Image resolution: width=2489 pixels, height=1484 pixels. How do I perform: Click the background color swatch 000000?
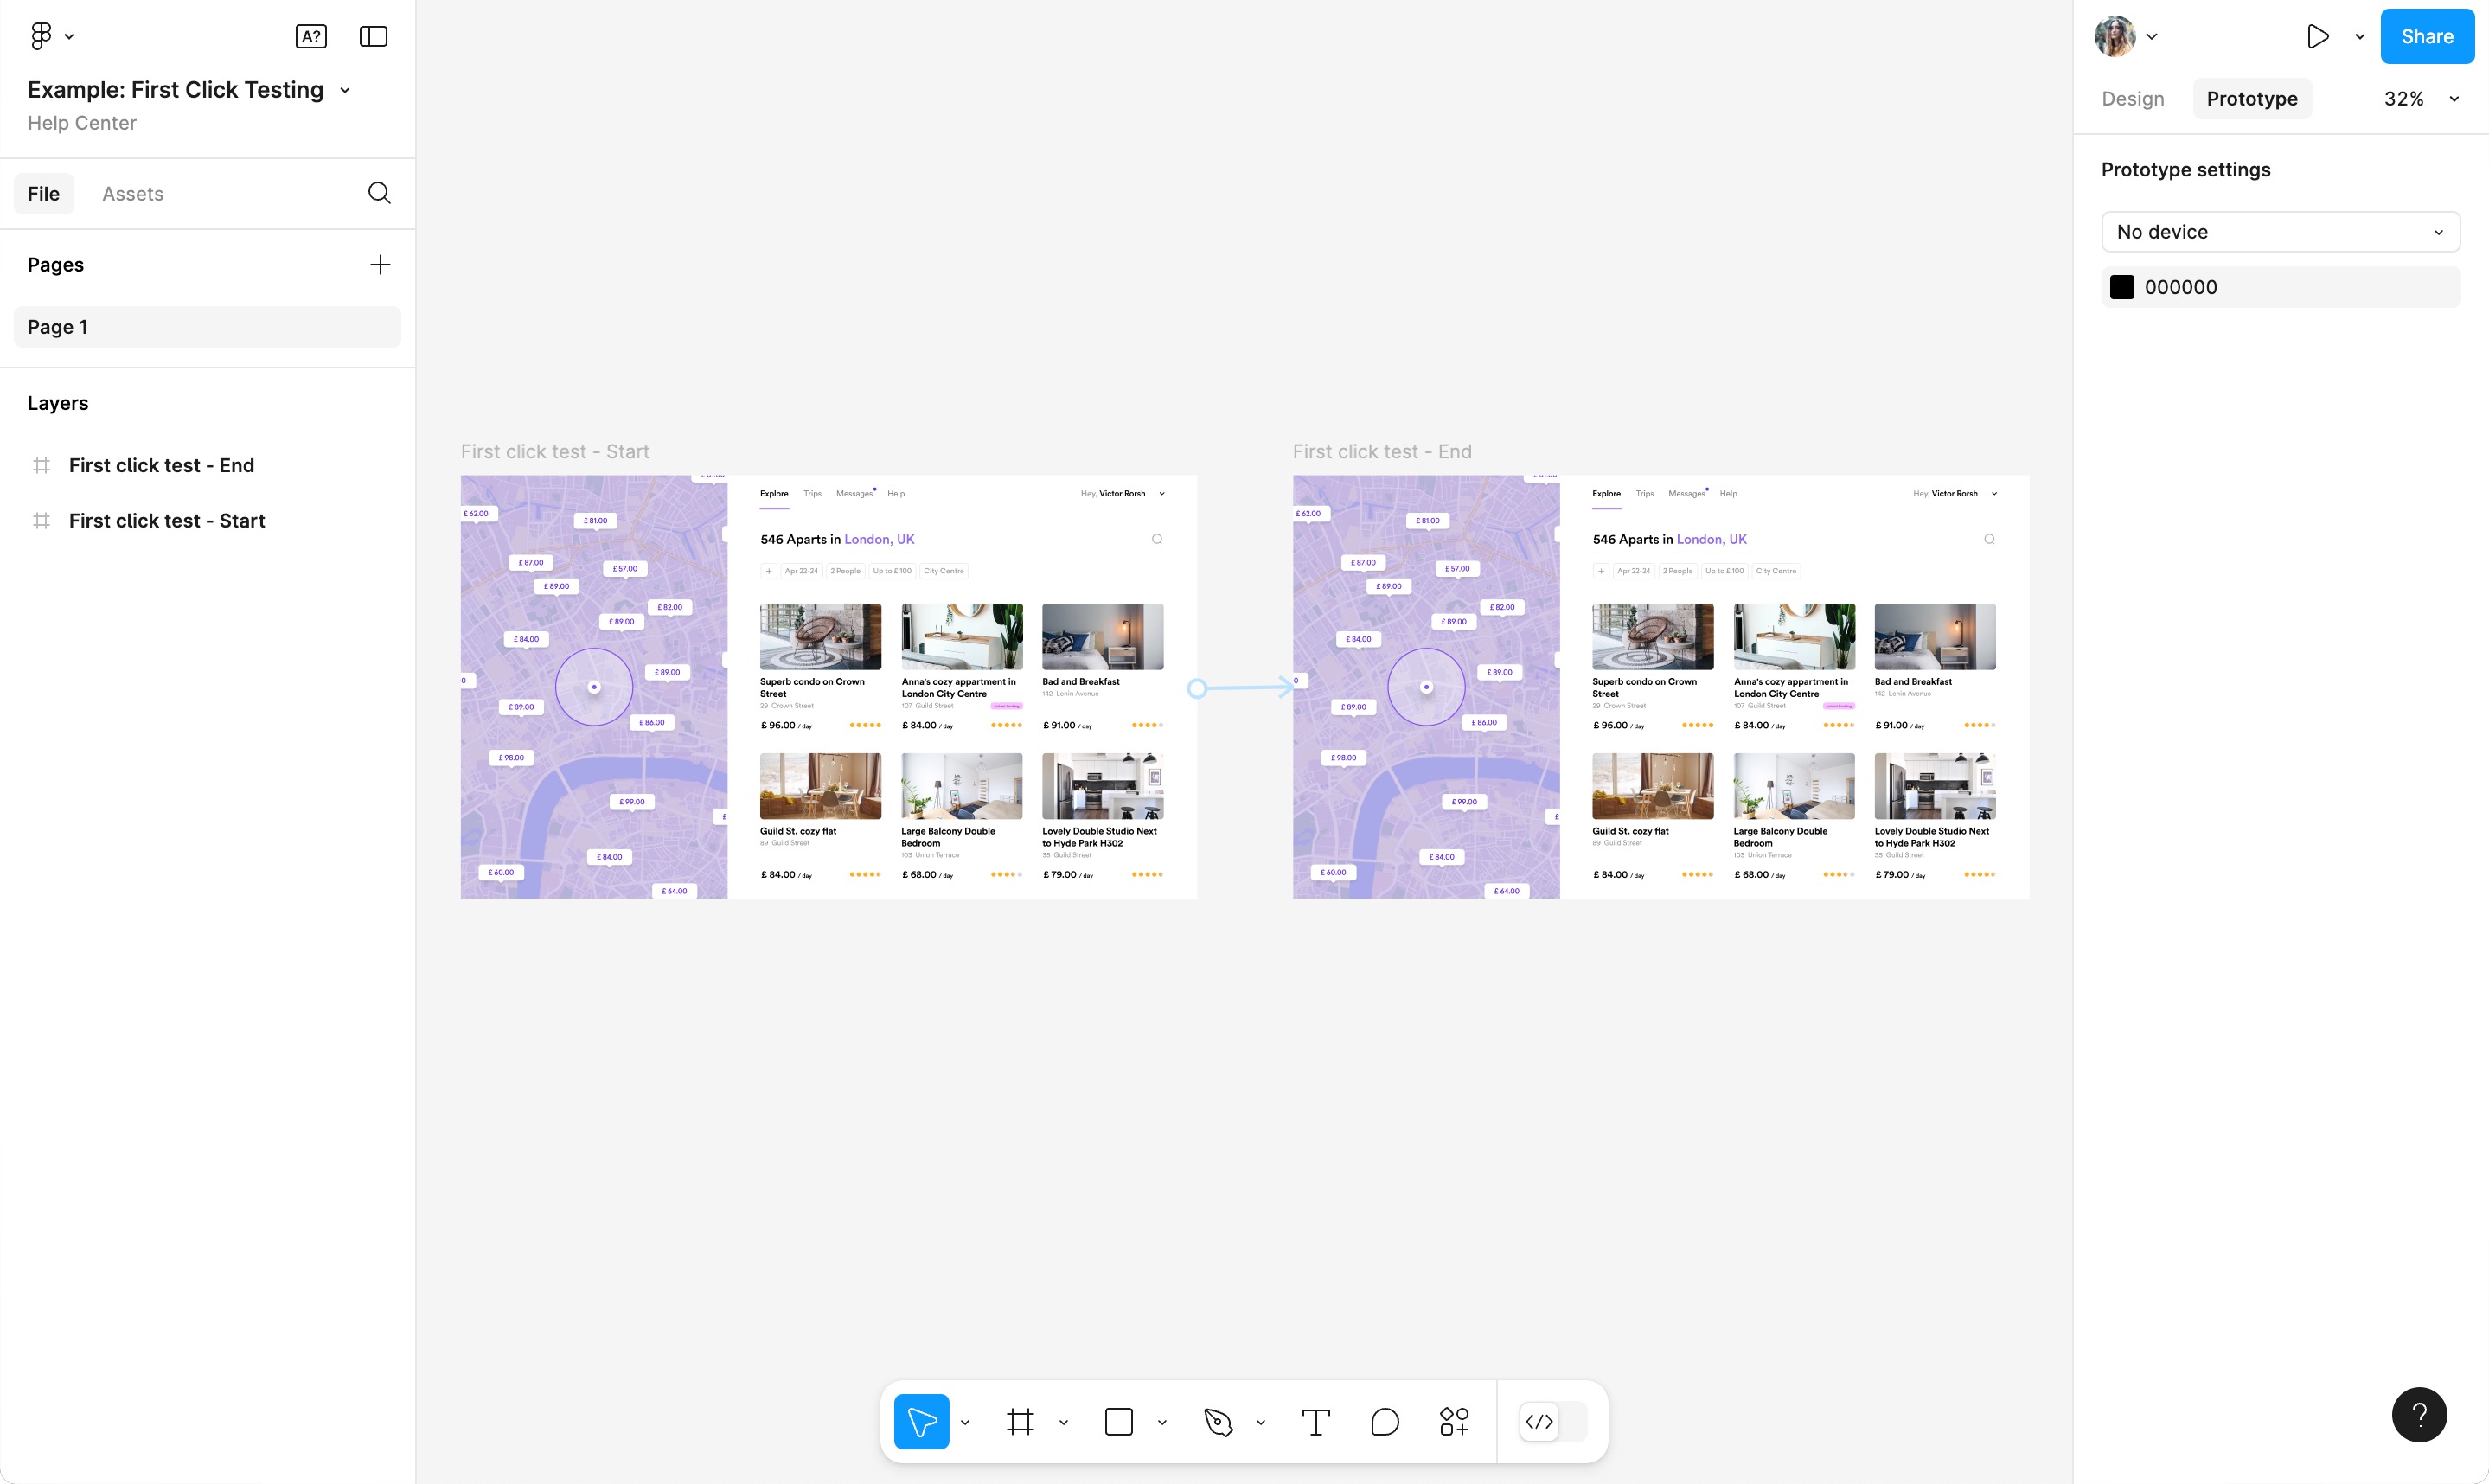(x=2121, y=286)
